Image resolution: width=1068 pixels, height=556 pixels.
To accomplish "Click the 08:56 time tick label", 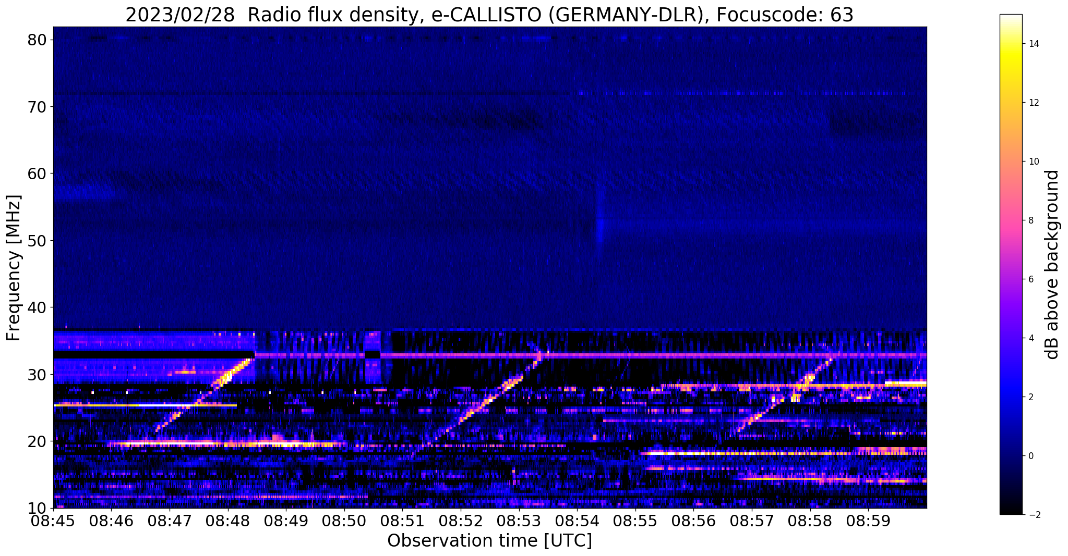I will pos(693,521).
